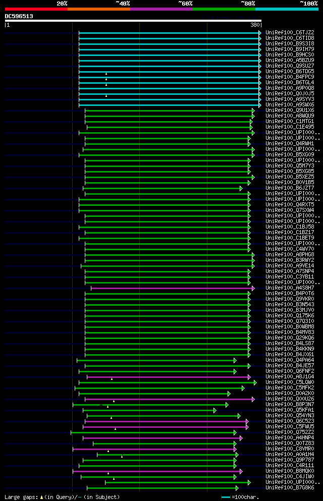Select the UniRef100_C1BJ58 label
The width and height of the screenshot is (323, 501).
click(x=290, y=227)
